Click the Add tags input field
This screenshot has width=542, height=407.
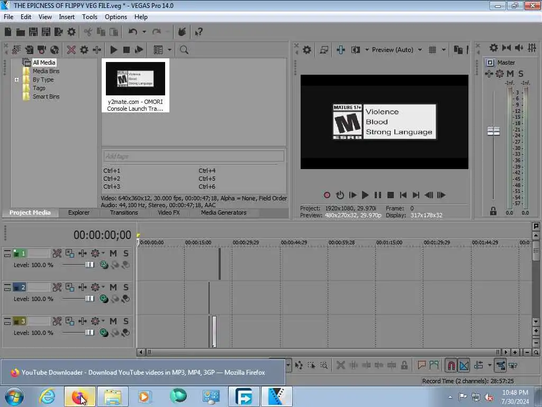(194, 156)
